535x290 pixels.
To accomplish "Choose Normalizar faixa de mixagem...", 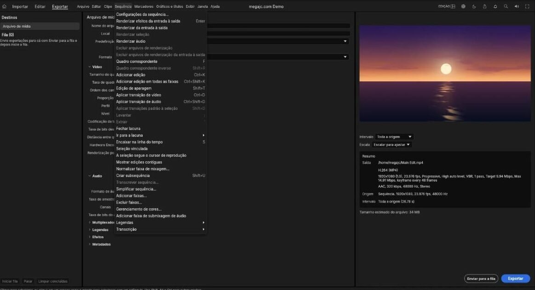I will point(160,169).
